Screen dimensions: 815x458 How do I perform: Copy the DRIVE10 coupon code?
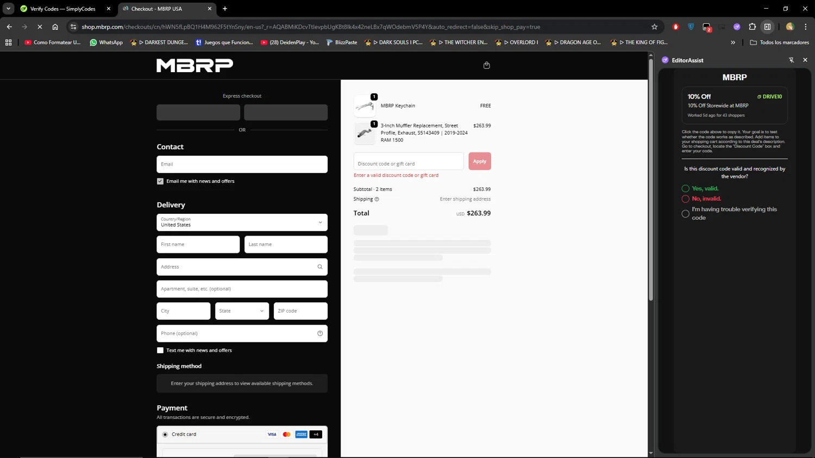[x=769, y=97]
